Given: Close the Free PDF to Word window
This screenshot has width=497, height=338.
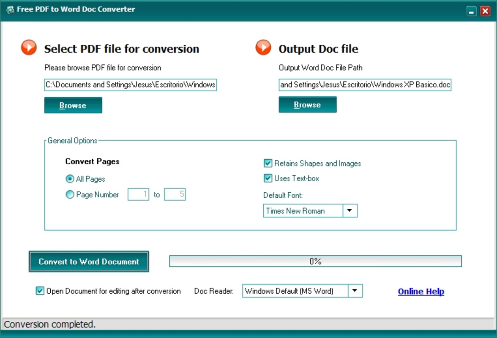Looking at the screenshot, I should point(485,11).
